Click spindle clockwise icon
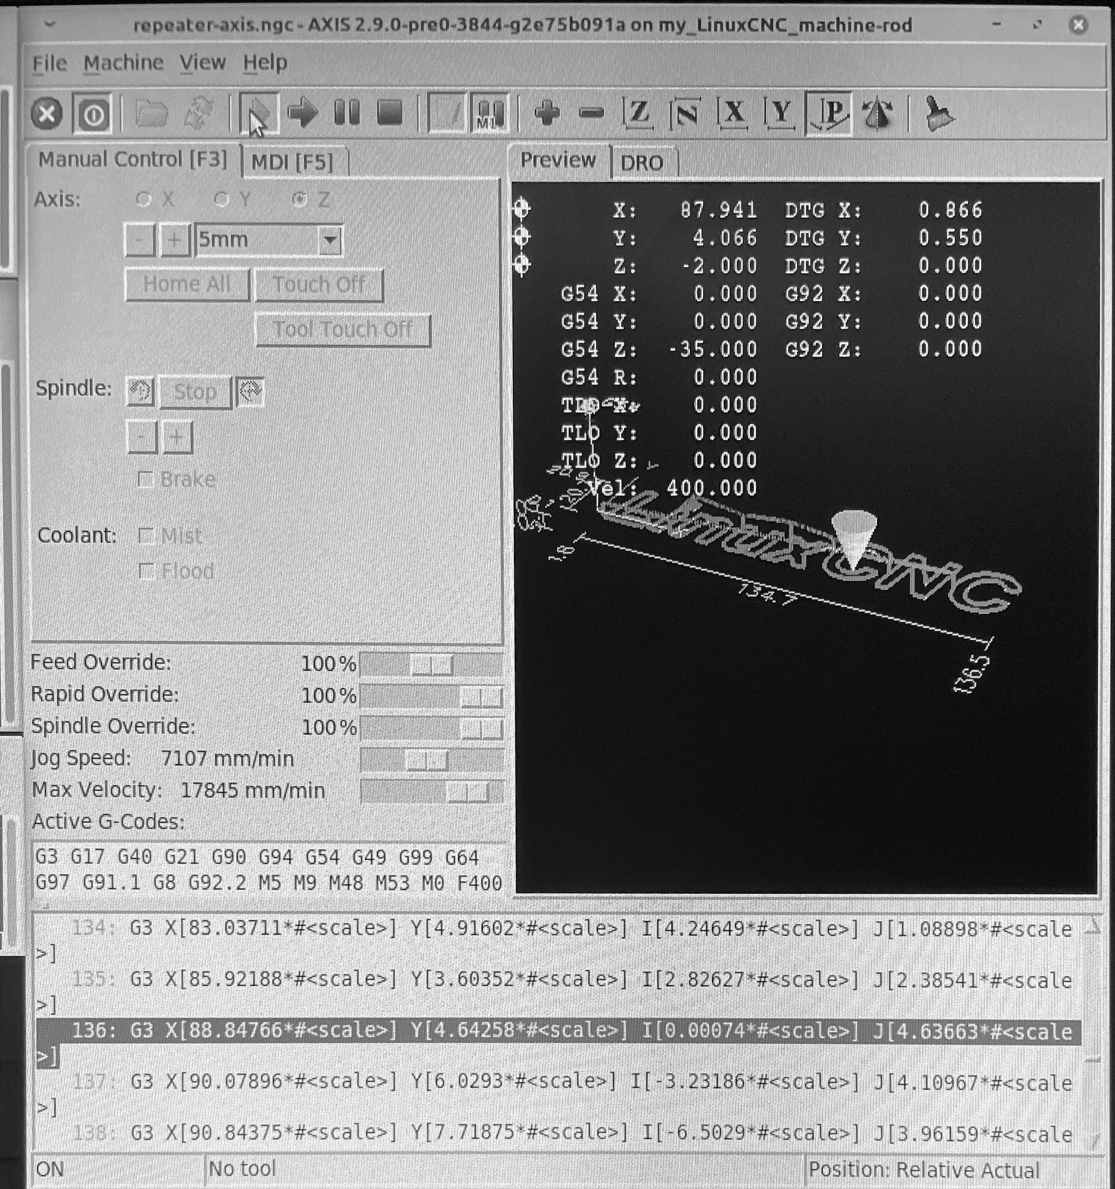This screenshot has width=1115, height=1189. point(250,392)
